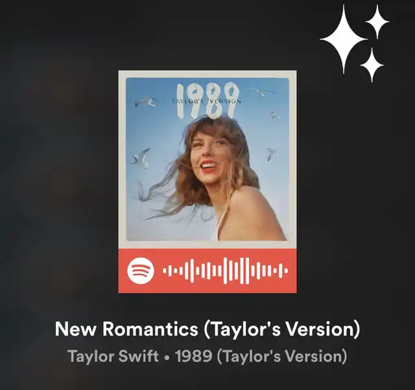The width and height of the screenshot is (415, 390).
Task: Click the Spotify logo on red banner
Action: [x=141, y=271]
